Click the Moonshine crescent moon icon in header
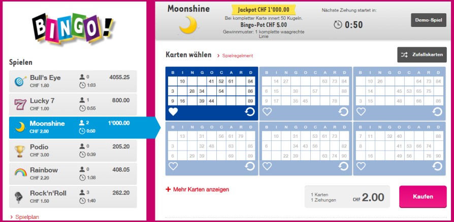This screenshot has height=222, width=454. (188, 24)
